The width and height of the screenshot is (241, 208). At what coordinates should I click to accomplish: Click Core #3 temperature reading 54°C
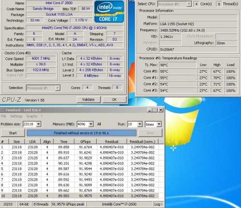click(177, 91)
